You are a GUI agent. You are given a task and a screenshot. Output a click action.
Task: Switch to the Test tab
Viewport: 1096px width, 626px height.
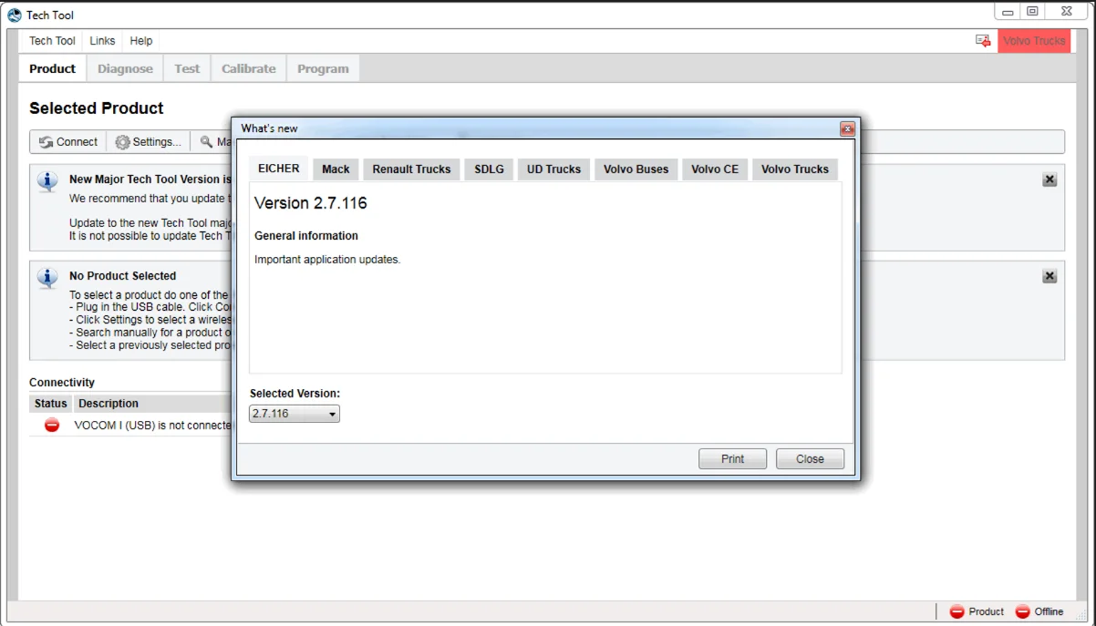(187, 68)
